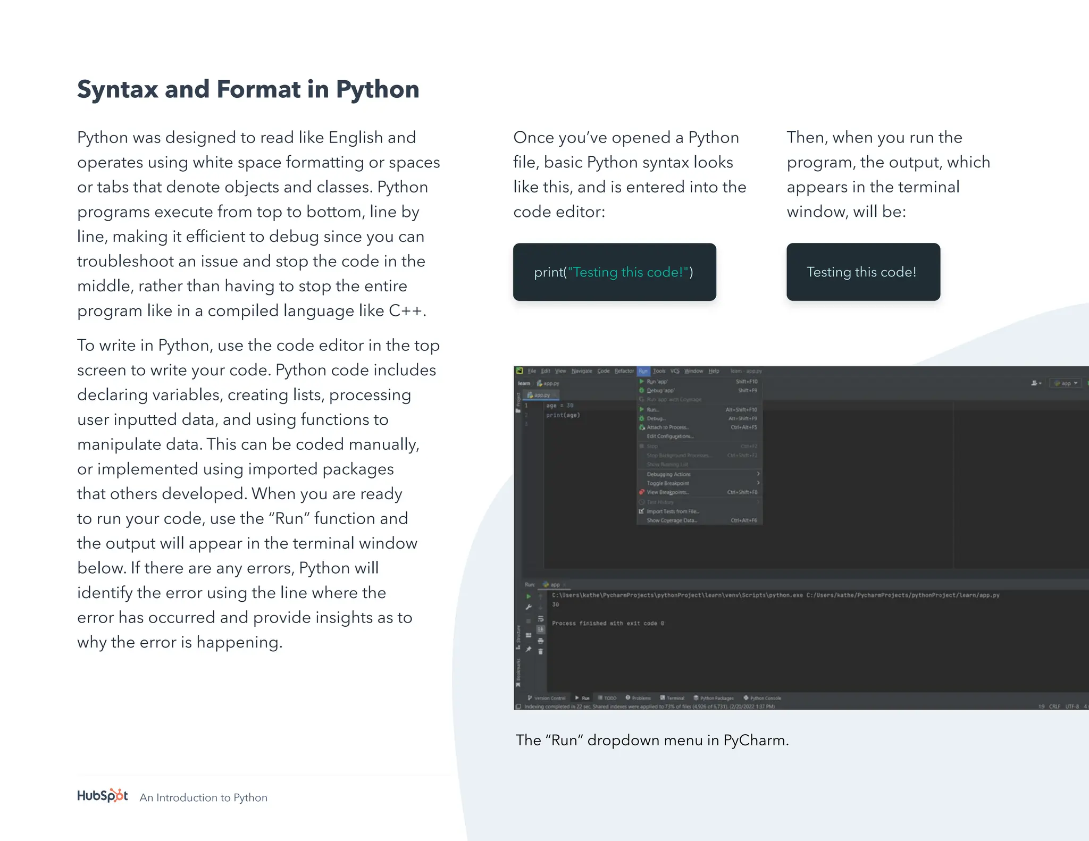Open the Project tool window stripe
Screen dimensions: 1089x841
pos(518,402)
